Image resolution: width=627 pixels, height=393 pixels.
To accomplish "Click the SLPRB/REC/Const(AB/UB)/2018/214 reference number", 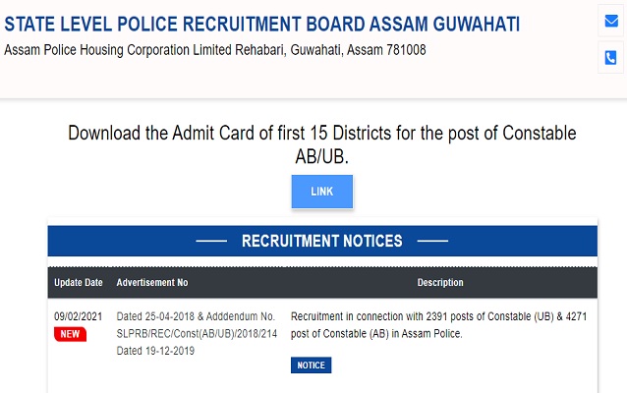I will (x=195, y=334).
